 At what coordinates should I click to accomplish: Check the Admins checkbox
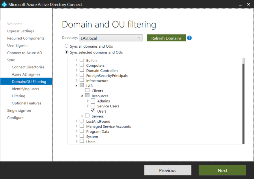(93, 100)
